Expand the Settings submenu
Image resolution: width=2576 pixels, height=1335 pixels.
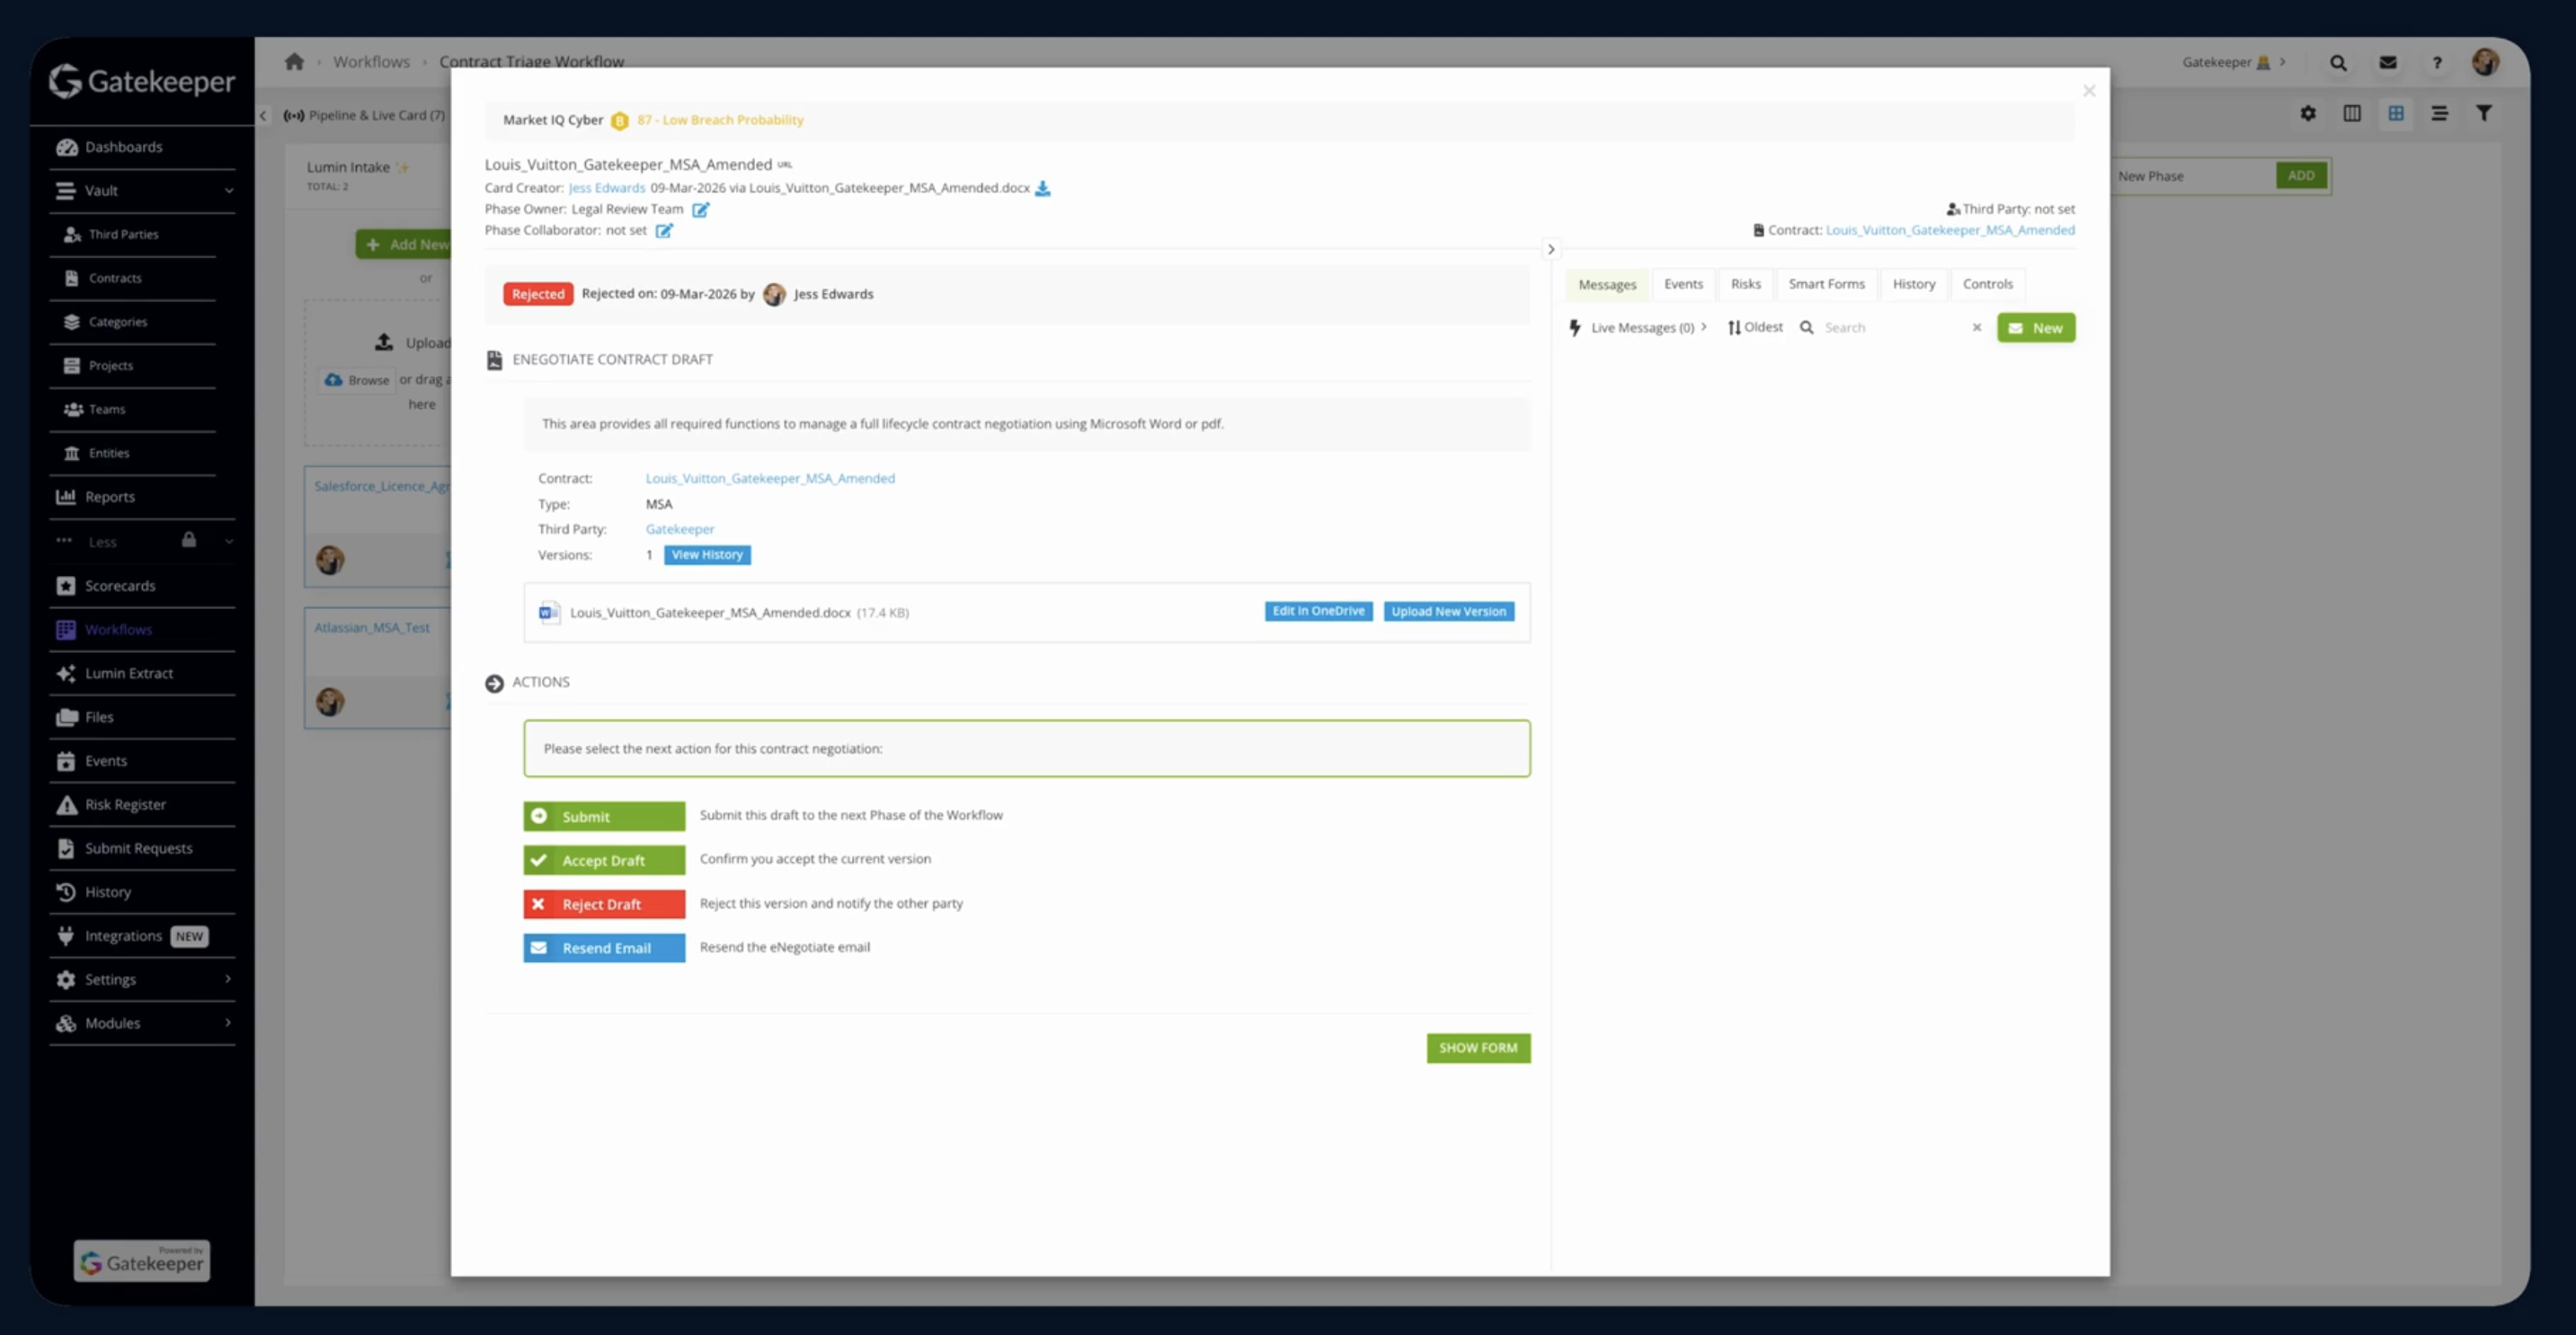pyautogui.click(x=228, y=979)
